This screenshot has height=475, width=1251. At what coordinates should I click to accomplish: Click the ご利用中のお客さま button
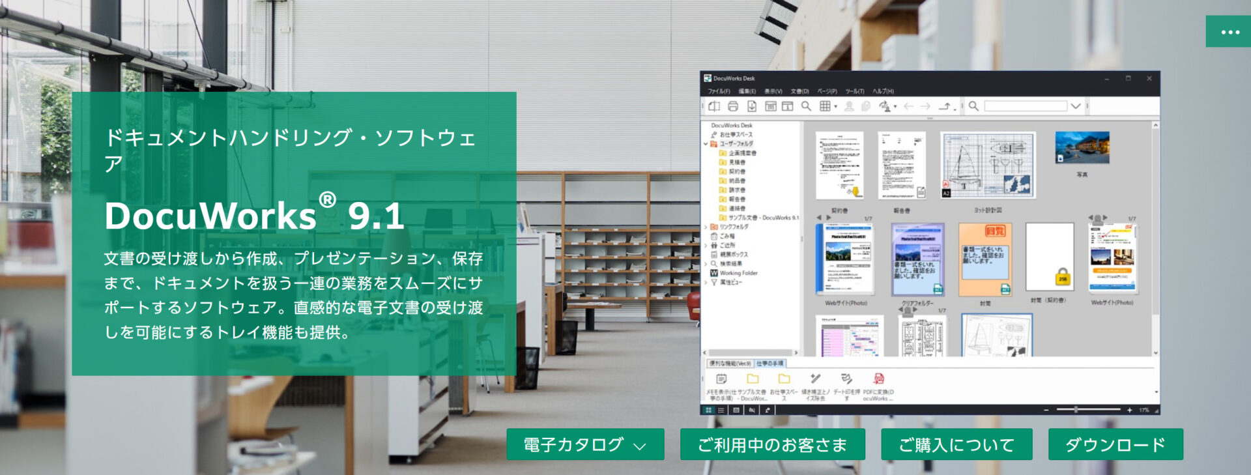click(773, 444)
